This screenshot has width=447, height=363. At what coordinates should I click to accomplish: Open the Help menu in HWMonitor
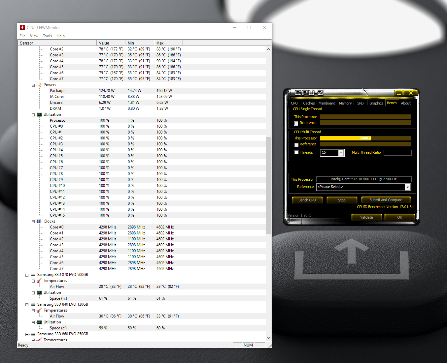[x=60, y=36]
